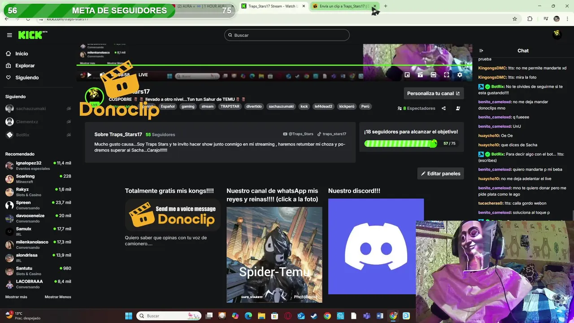Open Clementxz followed channel

pyautogui.click(x=38, y=122)
